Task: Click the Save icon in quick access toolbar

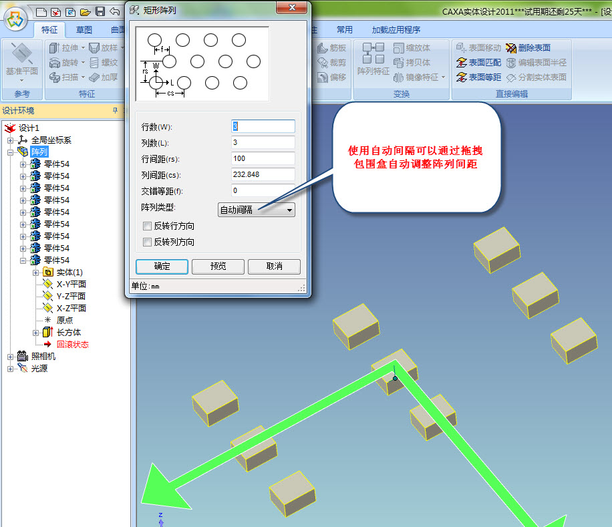Action: coord(100,11)
